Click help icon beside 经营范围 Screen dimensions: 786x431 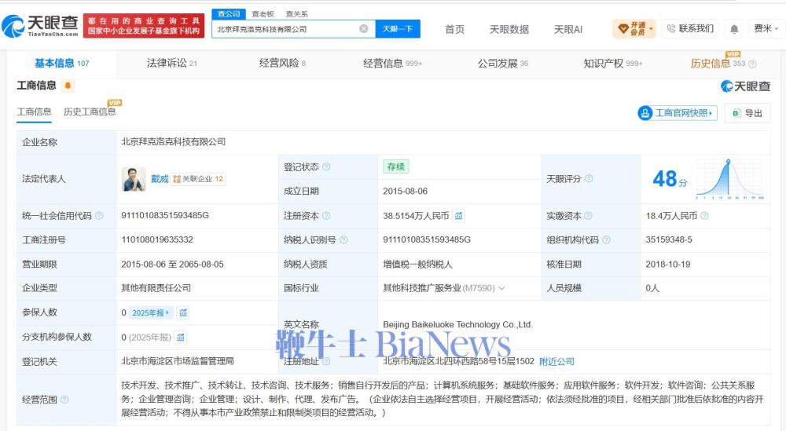[x=64, y=400]
